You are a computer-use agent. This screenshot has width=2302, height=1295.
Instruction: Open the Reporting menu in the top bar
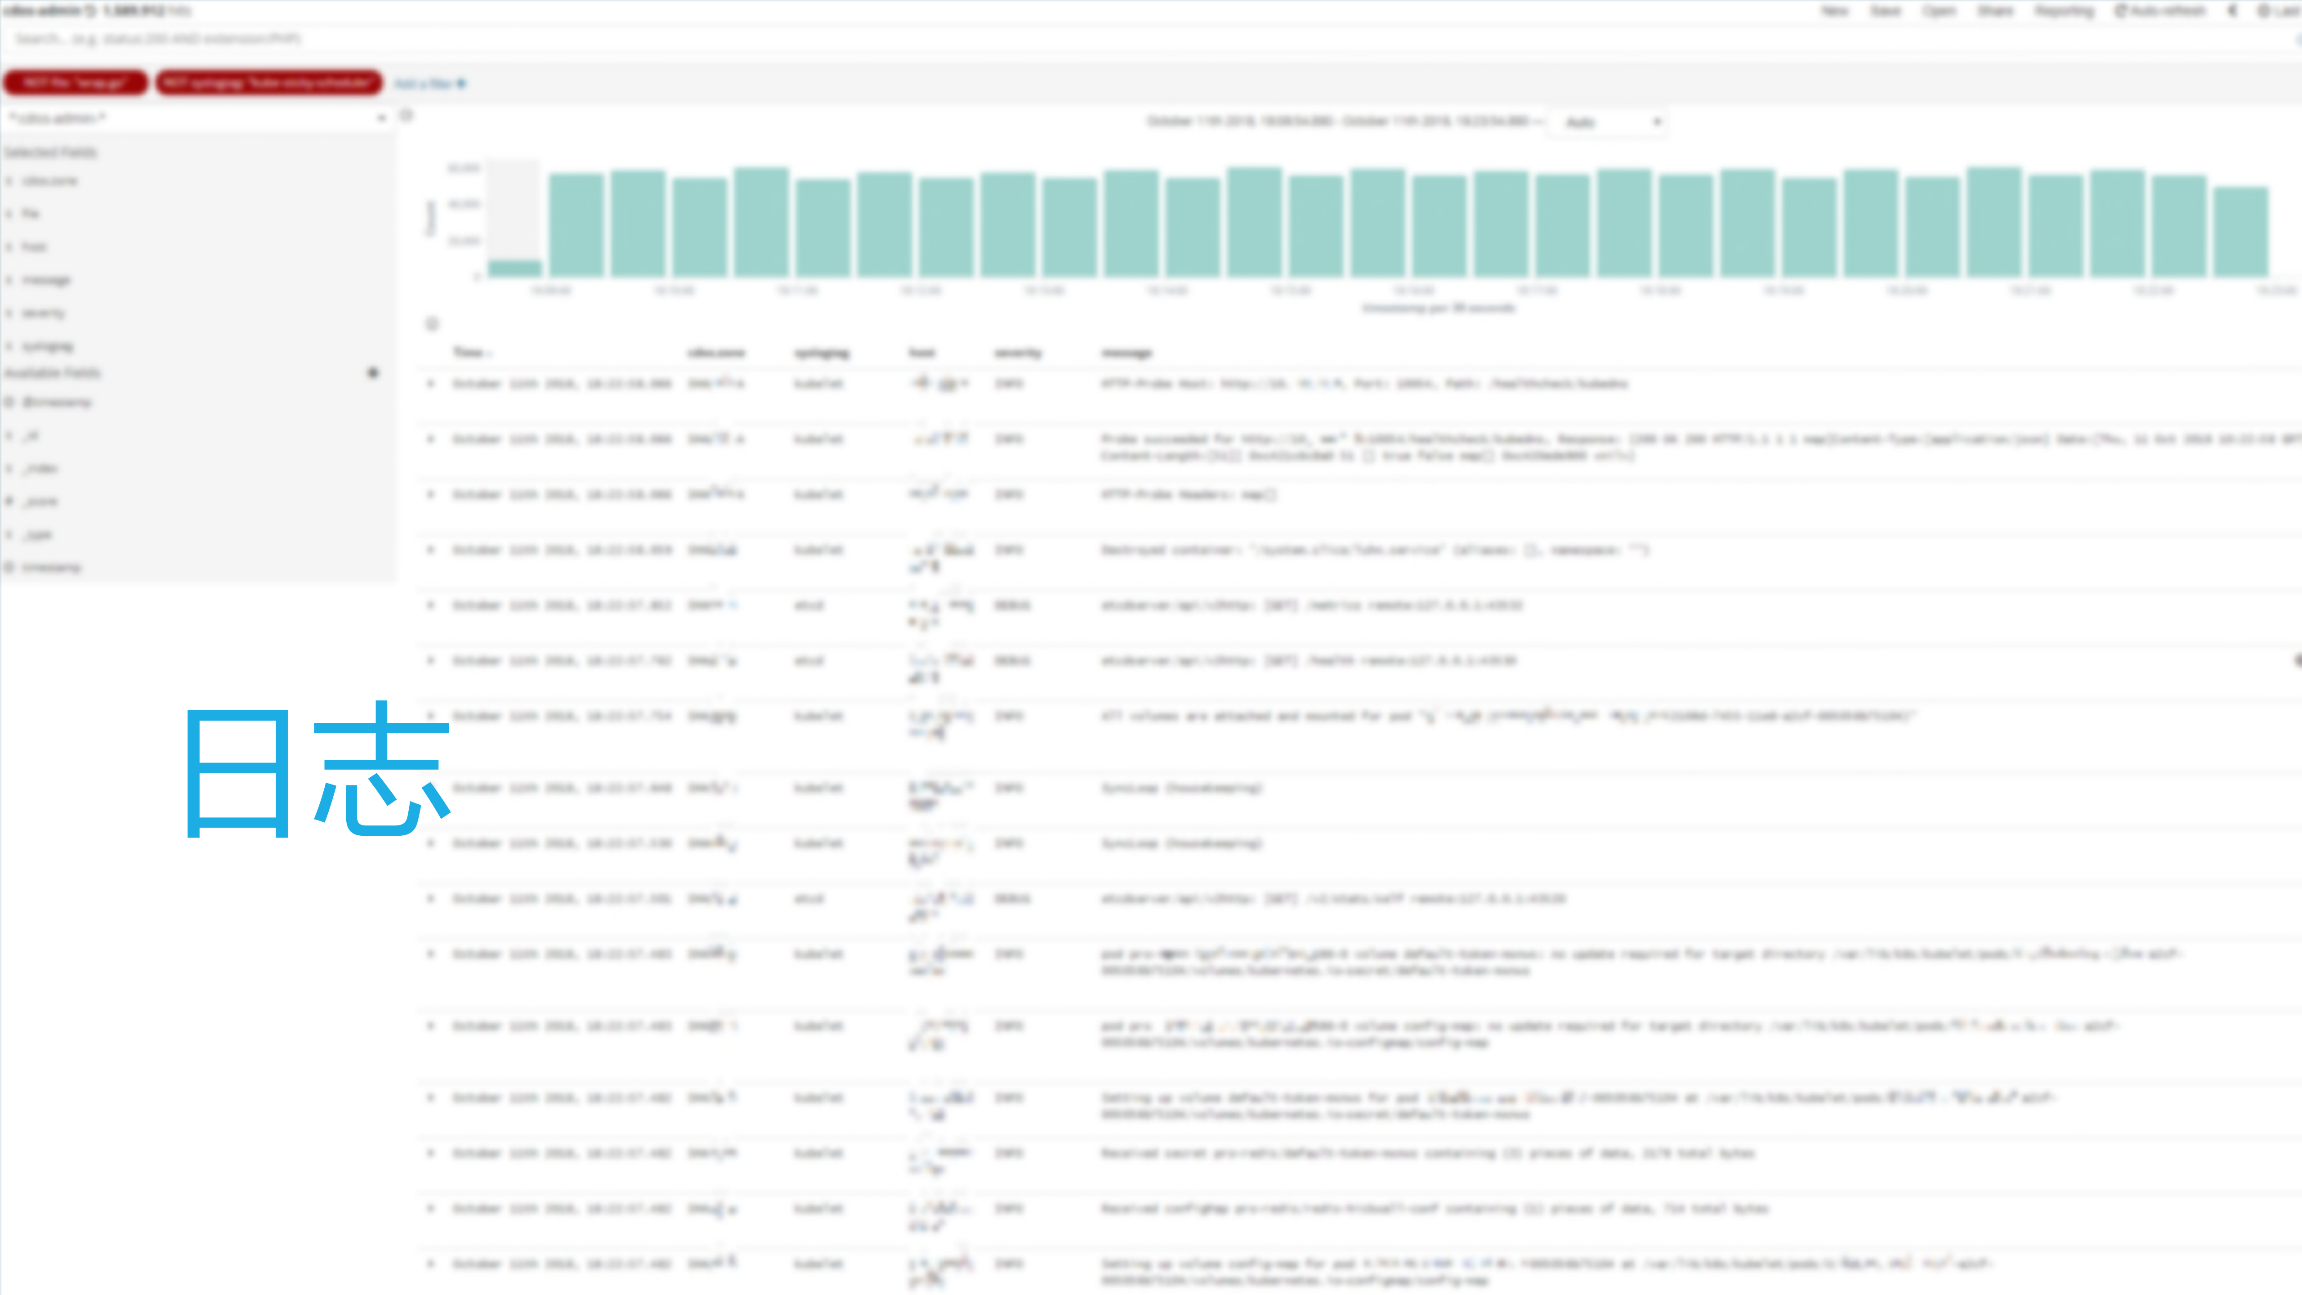point(2064,11)
